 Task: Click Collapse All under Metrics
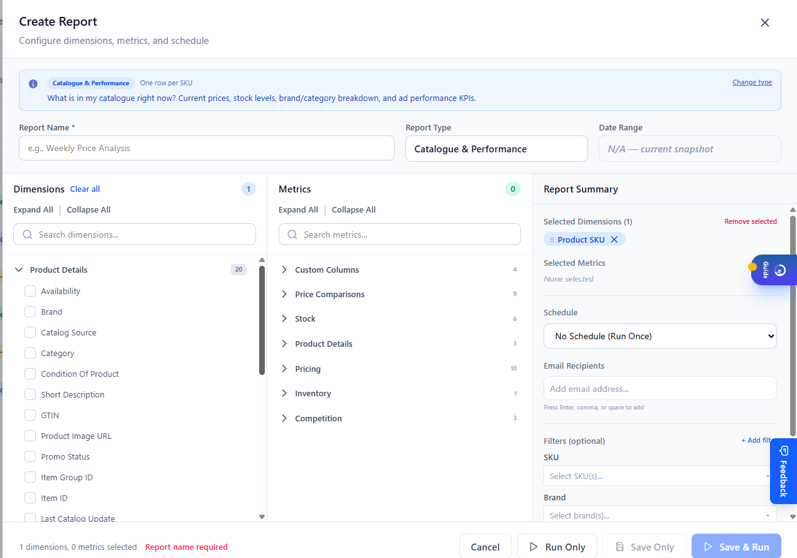353,209
